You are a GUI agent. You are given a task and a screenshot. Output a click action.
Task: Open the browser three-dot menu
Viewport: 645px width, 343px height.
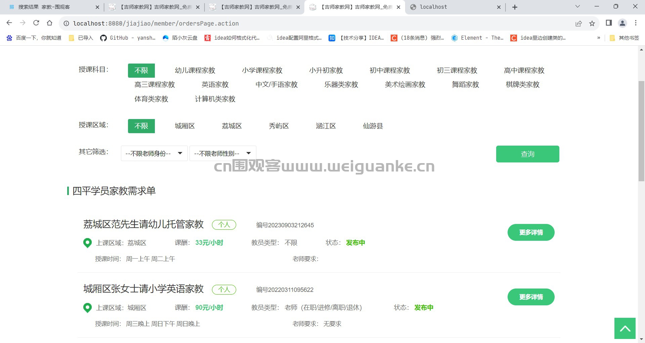pos(636,23)
